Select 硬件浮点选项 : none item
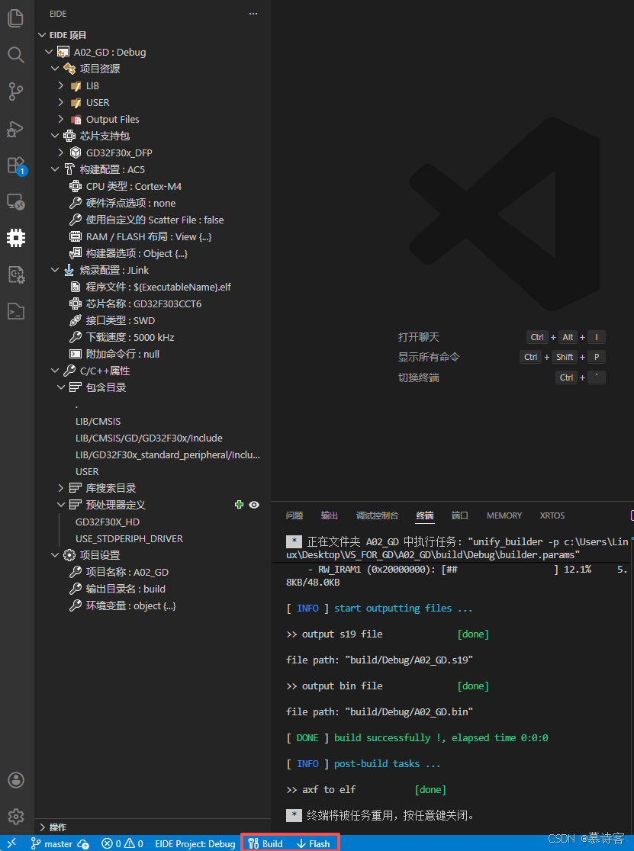Viewport: 634px width, 851px height. coord(130,204)
